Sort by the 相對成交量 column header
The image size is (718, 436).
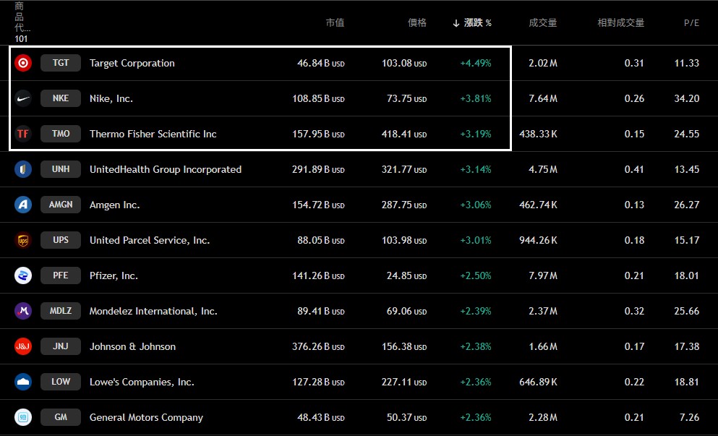(x=620, y=23)
